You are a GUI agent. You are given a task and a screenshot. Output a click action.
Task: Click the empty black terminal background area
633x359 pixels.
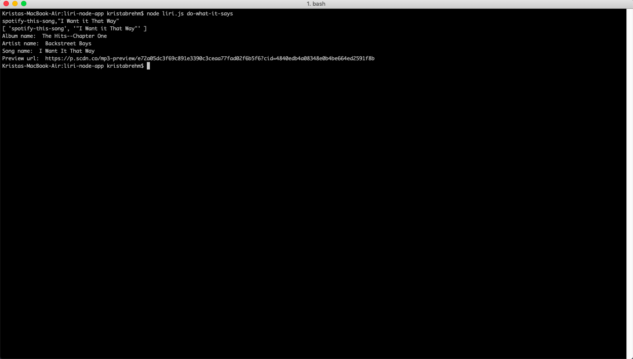click(x=308, y=198)
